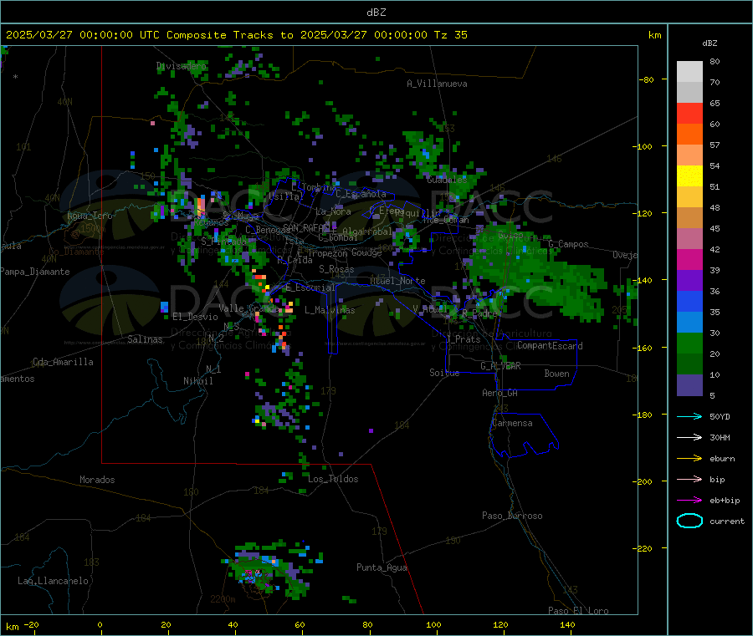Select the blue 36 dBZ color band

pyautogui.click(x=689, y=301)
